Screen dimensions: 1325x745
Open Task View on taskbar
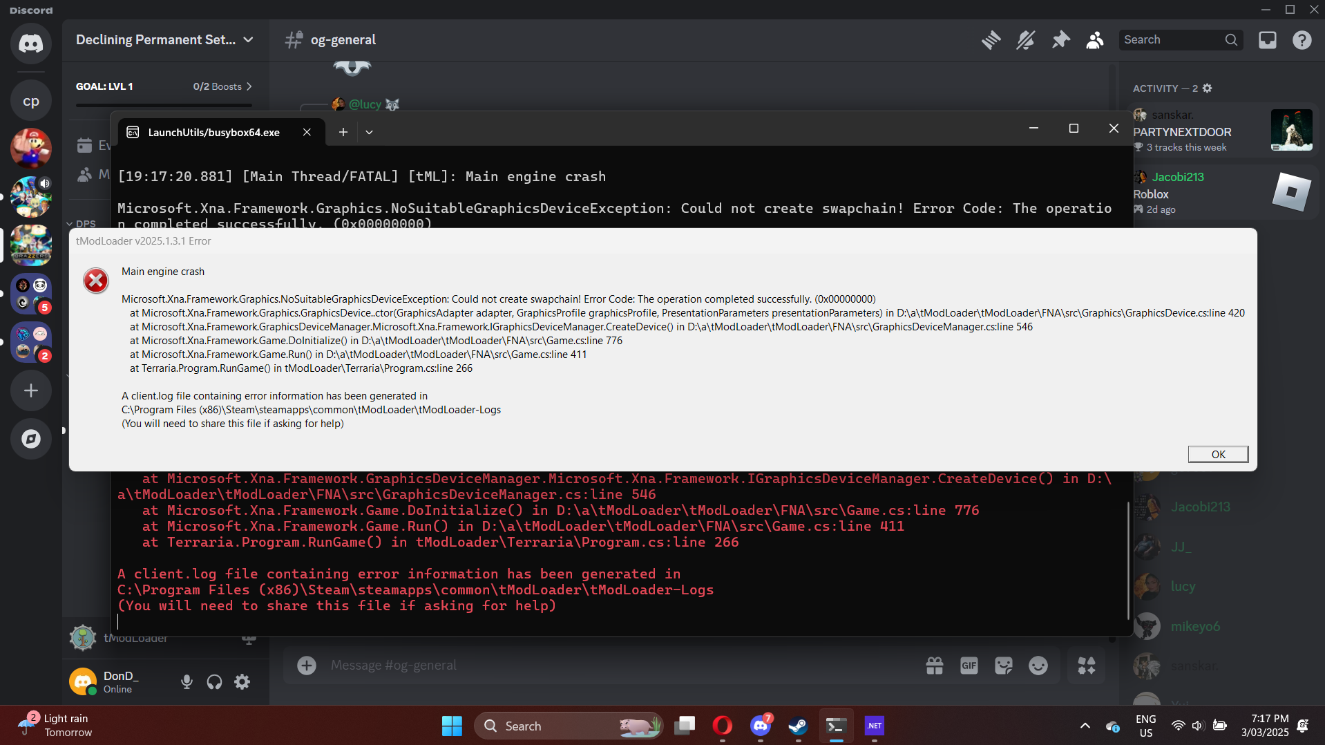click(x=685, y=726)
